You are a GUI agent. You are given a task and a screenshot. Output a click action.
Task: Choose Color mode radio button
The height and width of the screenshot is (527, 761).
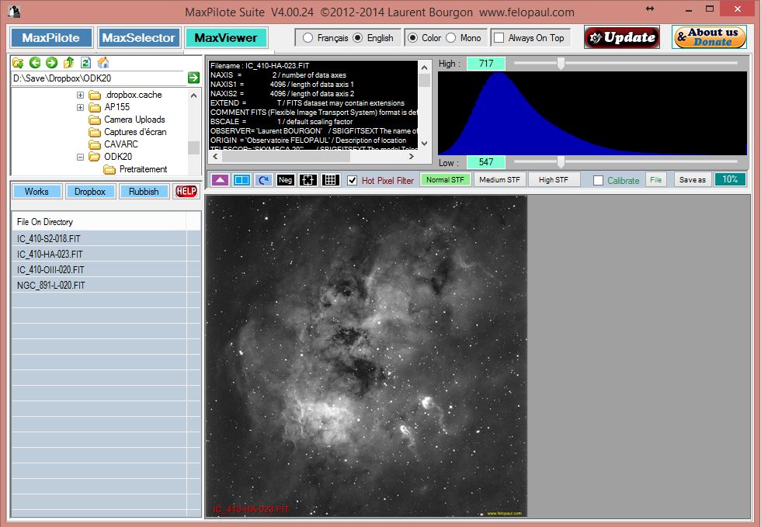[x=412, y=38]
